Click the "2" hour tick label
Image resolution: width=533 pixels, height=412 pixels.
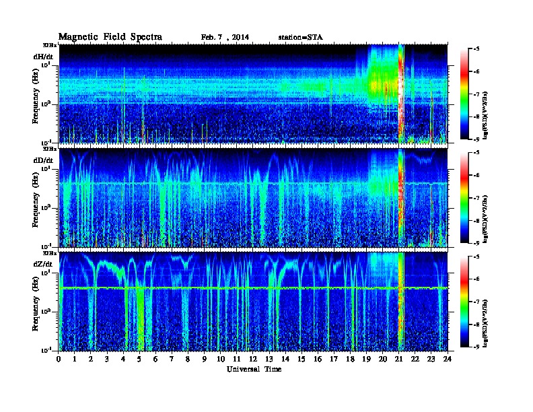coord(91,359)
